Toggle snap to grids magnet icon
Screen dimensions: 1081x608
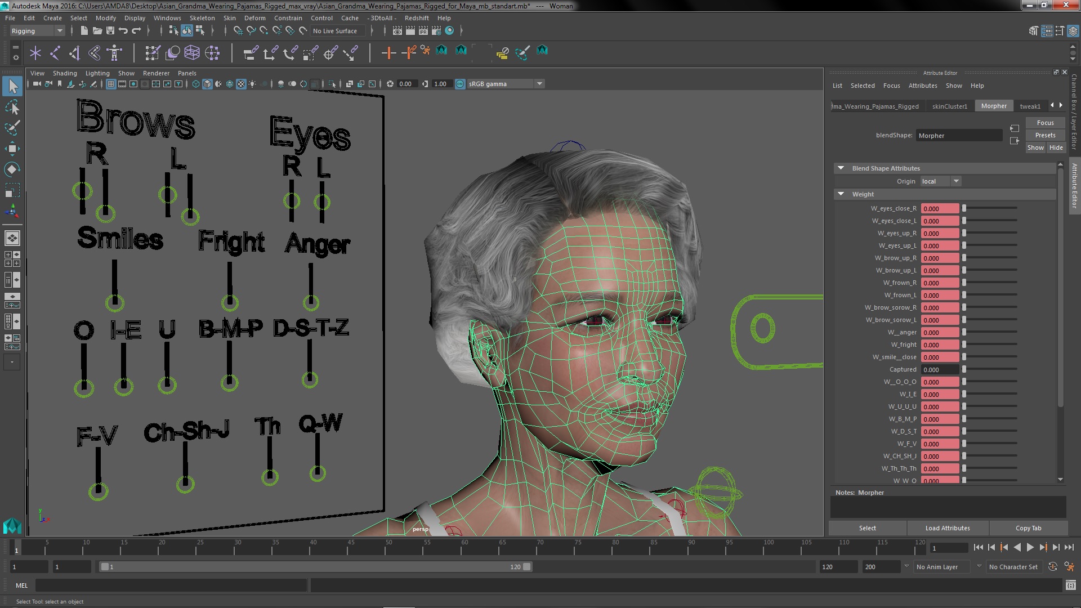pos(238,30)
